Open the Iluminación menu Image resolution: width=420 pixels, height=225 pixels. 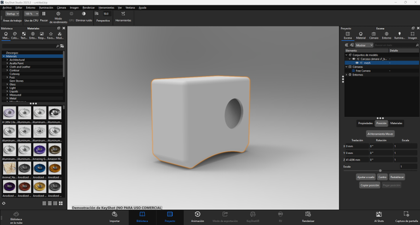(x=46, y=8)
